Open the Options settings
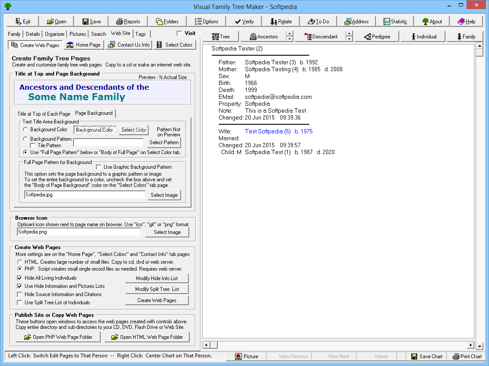The image size is (489, 366). [x=206, y=22]
